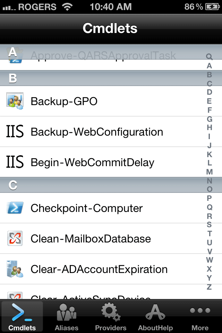
Task: Tap the search magnifier in the index
Action: coord(209,57)
